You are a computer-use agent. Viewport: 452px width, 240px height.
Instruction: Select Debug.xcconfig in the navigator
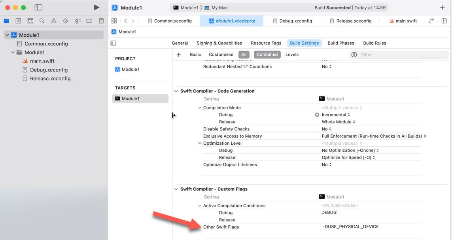(x=49, y=70)
